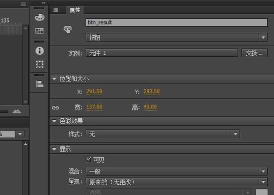Open the 按钮 instance type dropdown

click(x=177, y=37)
